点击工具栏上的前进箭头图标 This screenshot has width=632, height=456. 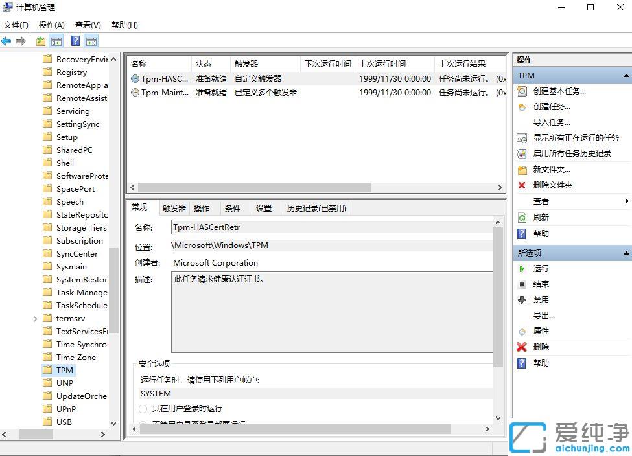[x=21, y=41]
